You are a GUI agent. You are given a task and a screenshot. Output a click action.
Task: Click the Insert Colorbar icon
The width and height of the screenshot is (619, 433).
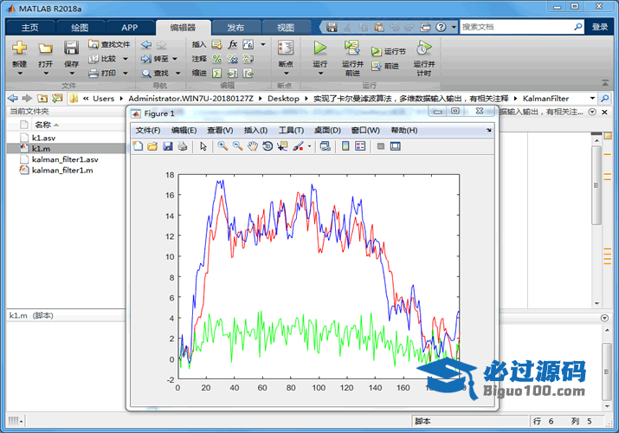click(345, 146)
